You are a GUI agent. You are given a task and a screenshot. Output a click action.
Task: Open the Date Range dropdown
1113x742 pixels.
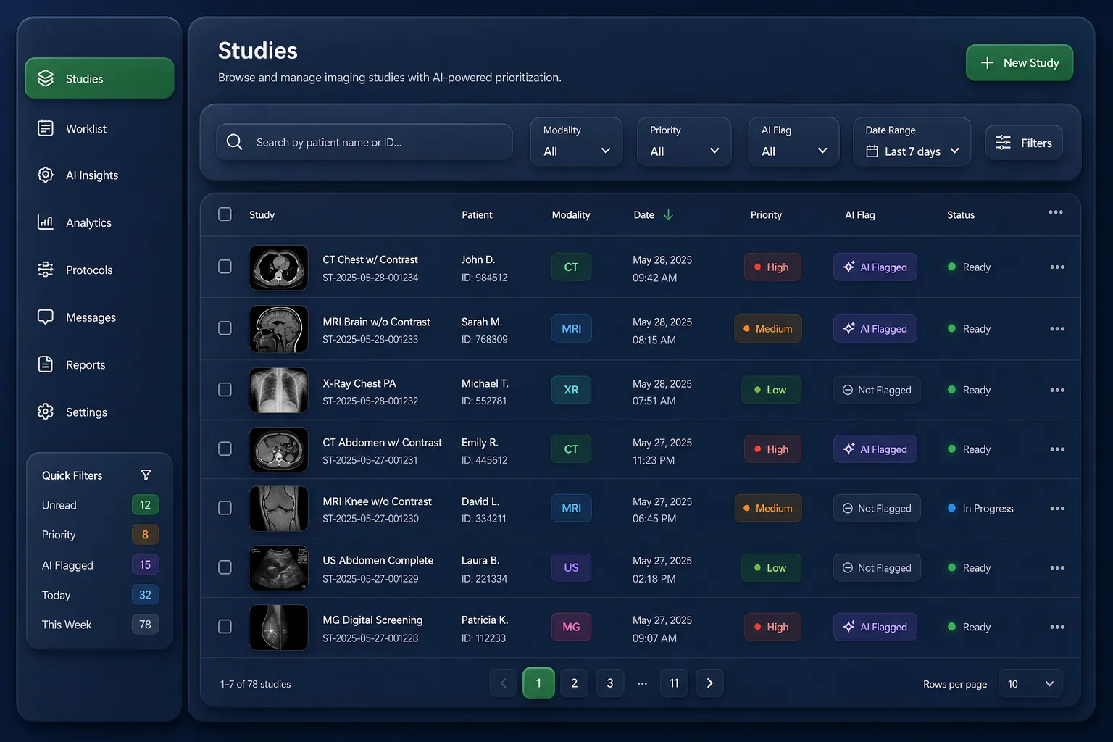[x=912, y=142]
